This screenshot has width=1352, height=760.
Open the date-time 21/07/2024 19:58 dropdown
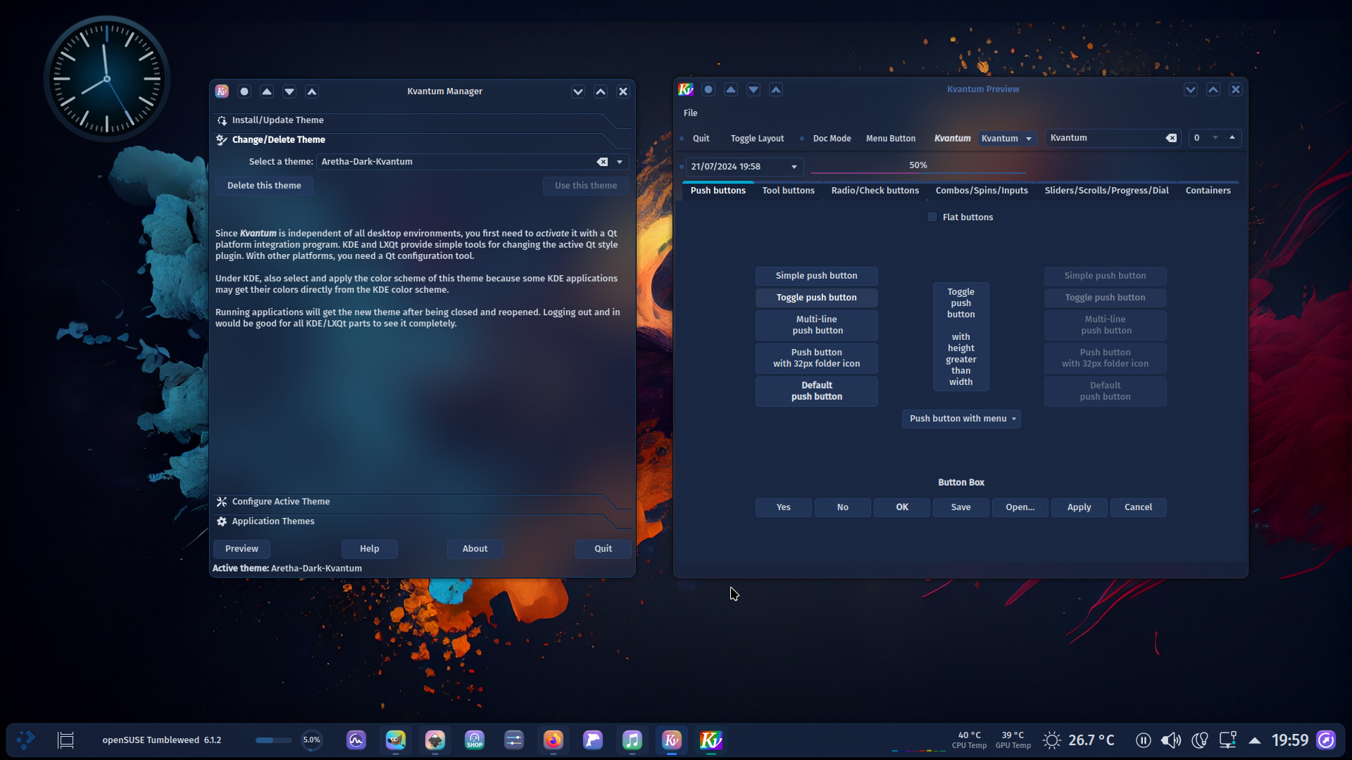pos(794,167)
